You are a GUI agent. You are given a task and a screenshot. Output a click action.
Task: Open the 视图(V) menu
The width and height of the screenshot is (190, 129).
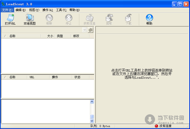[34, 10]
